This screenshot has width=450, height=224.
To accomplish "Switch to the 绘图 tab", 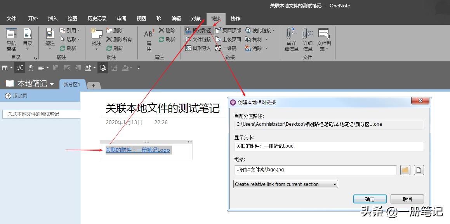I will pyautogui.click(x=72, y=18).
